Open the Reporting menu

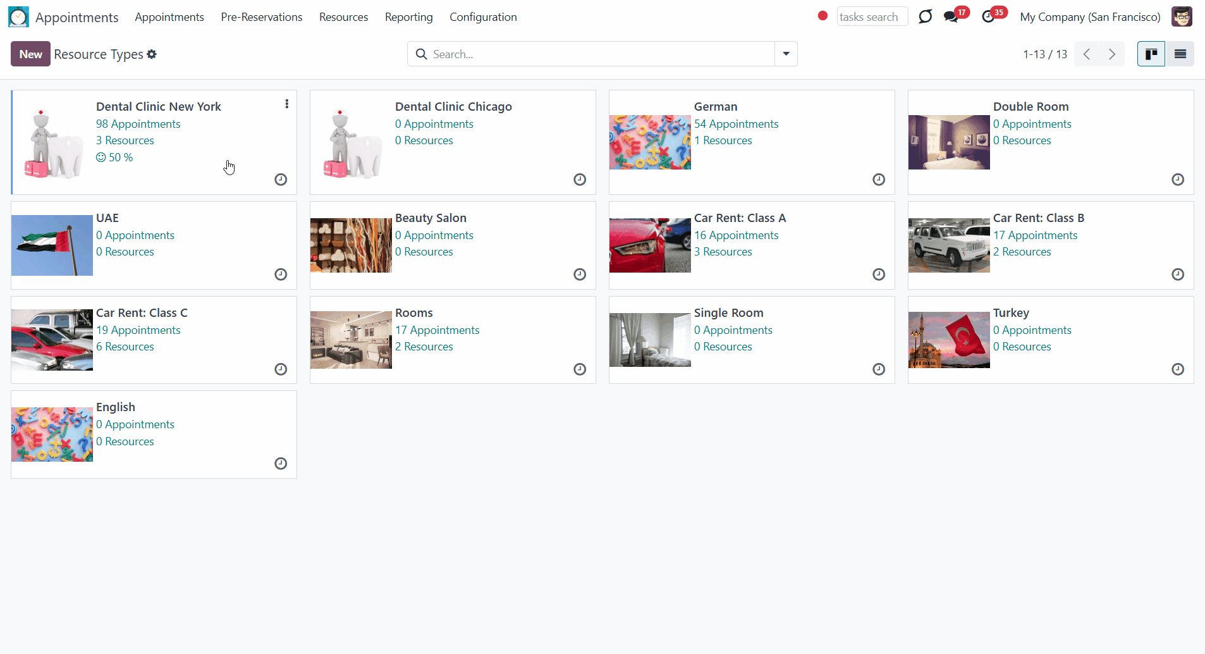409,17
